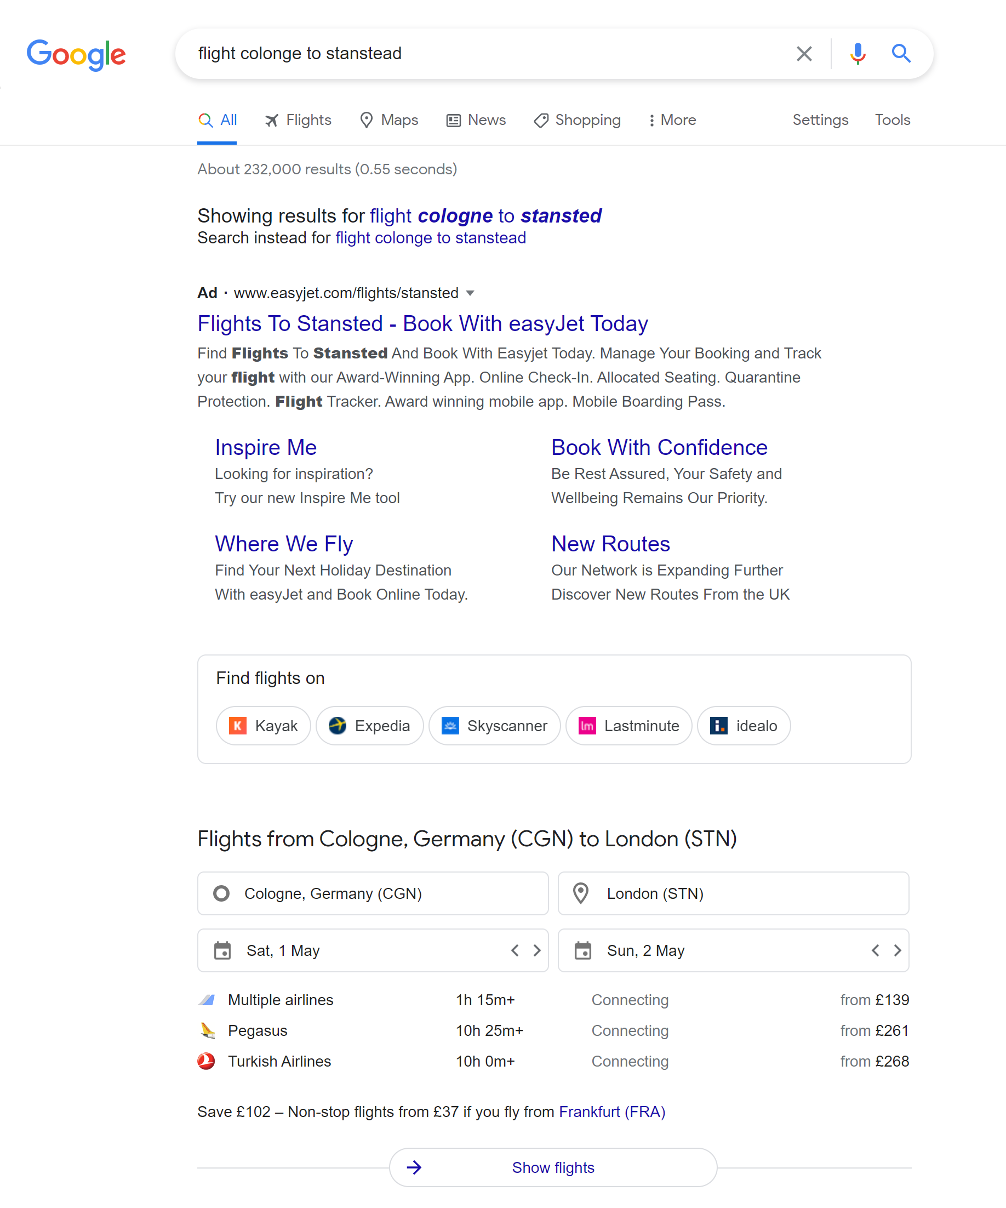Open the New Routes sitelink
The width and height of the screenshot is (1006, 1208).
click(610, 544)
